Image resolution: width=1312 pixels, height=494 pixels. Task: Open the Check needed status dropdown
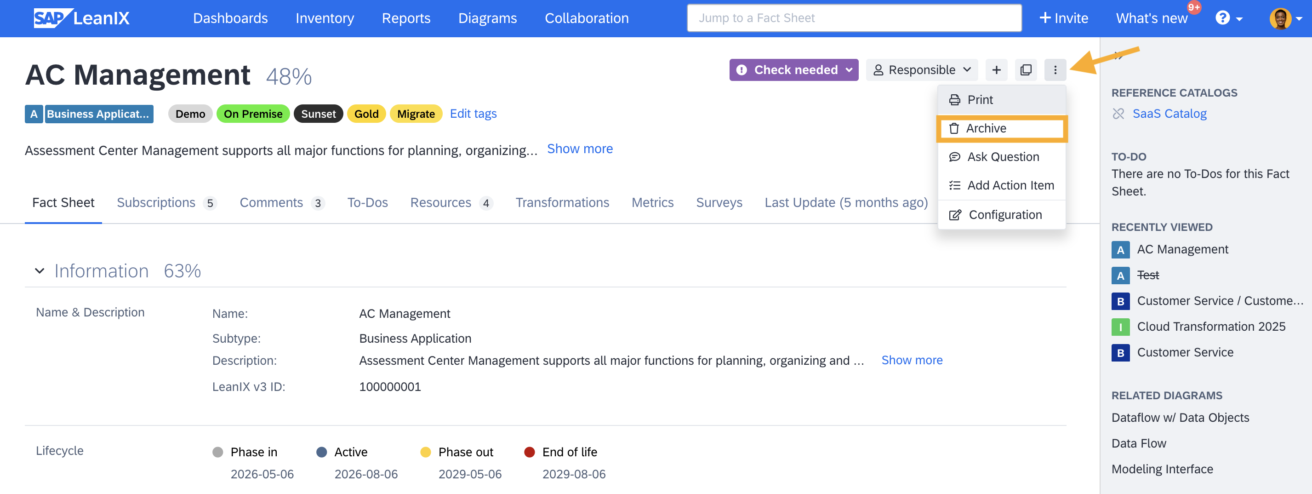(x=793, y=70)
